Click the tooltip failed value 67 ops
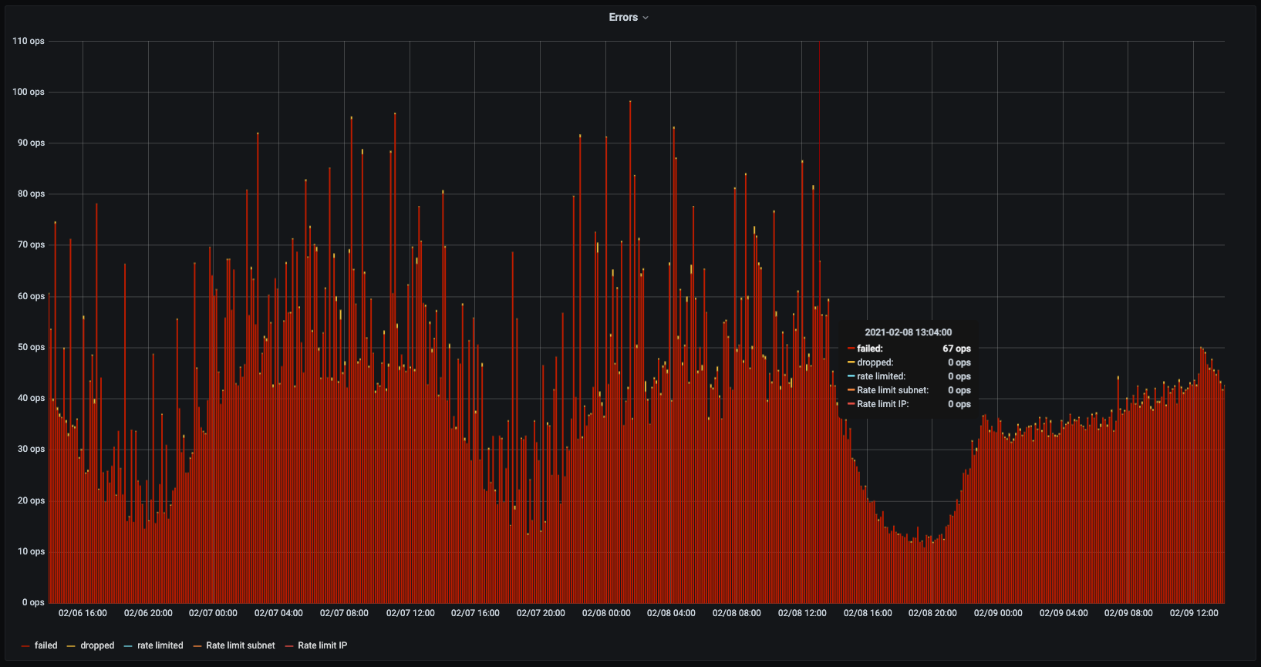The height and width of the screenshot is (667, 1261). (956, 349)
